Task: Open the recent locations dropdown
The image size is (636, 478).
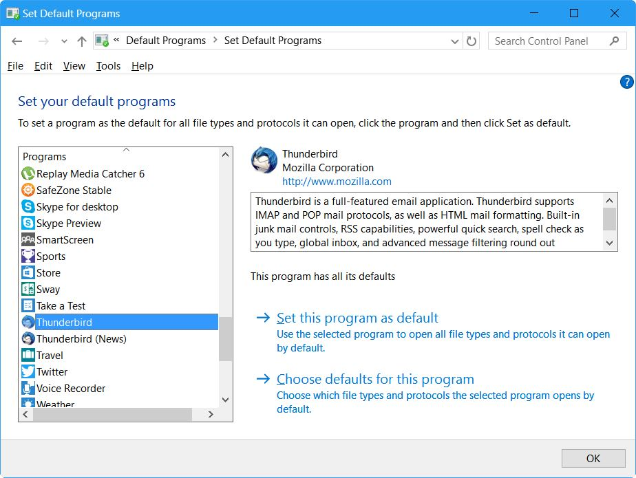Action: pos(64,41)
